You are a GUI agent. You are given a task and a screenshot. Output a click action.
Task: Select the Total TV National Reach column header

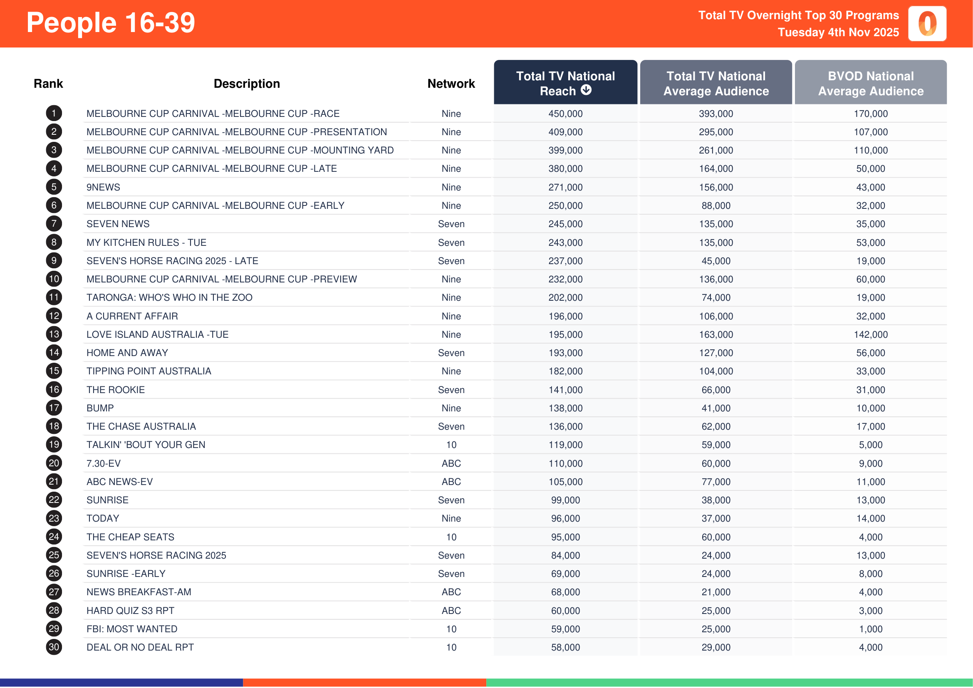click(x=565, y=82)
